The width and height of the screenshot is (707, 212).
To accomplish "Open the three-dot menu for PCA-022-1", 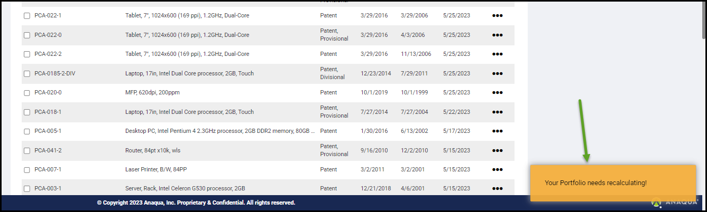I will pyautogui.click(x=497, y=16).
